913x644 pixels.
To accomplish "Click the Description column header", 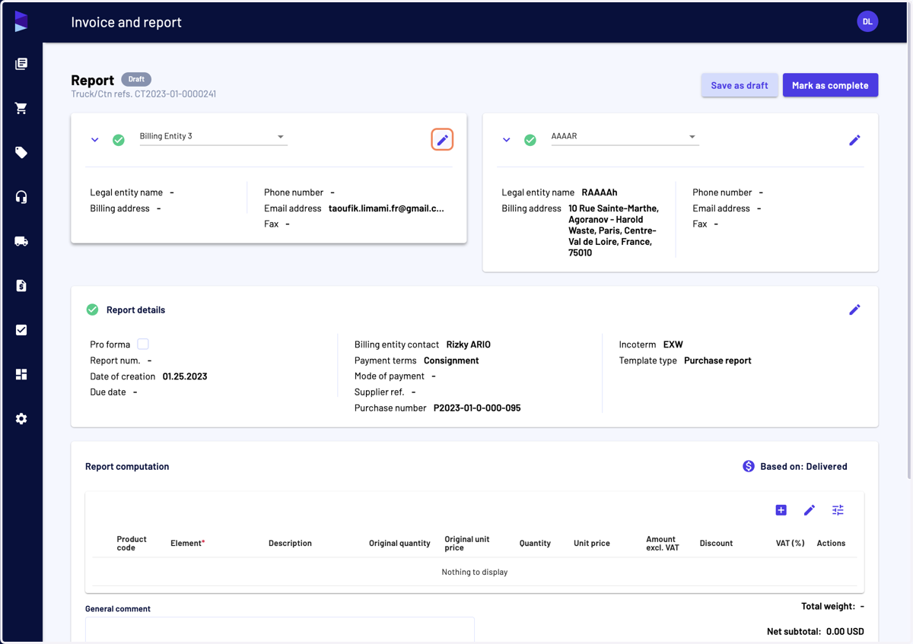I will (290, 543).
